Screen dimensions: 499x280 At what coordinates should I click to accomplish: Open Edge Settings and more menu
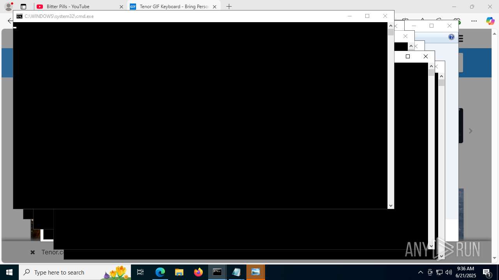pyautogui.click(x=474, y=21)
